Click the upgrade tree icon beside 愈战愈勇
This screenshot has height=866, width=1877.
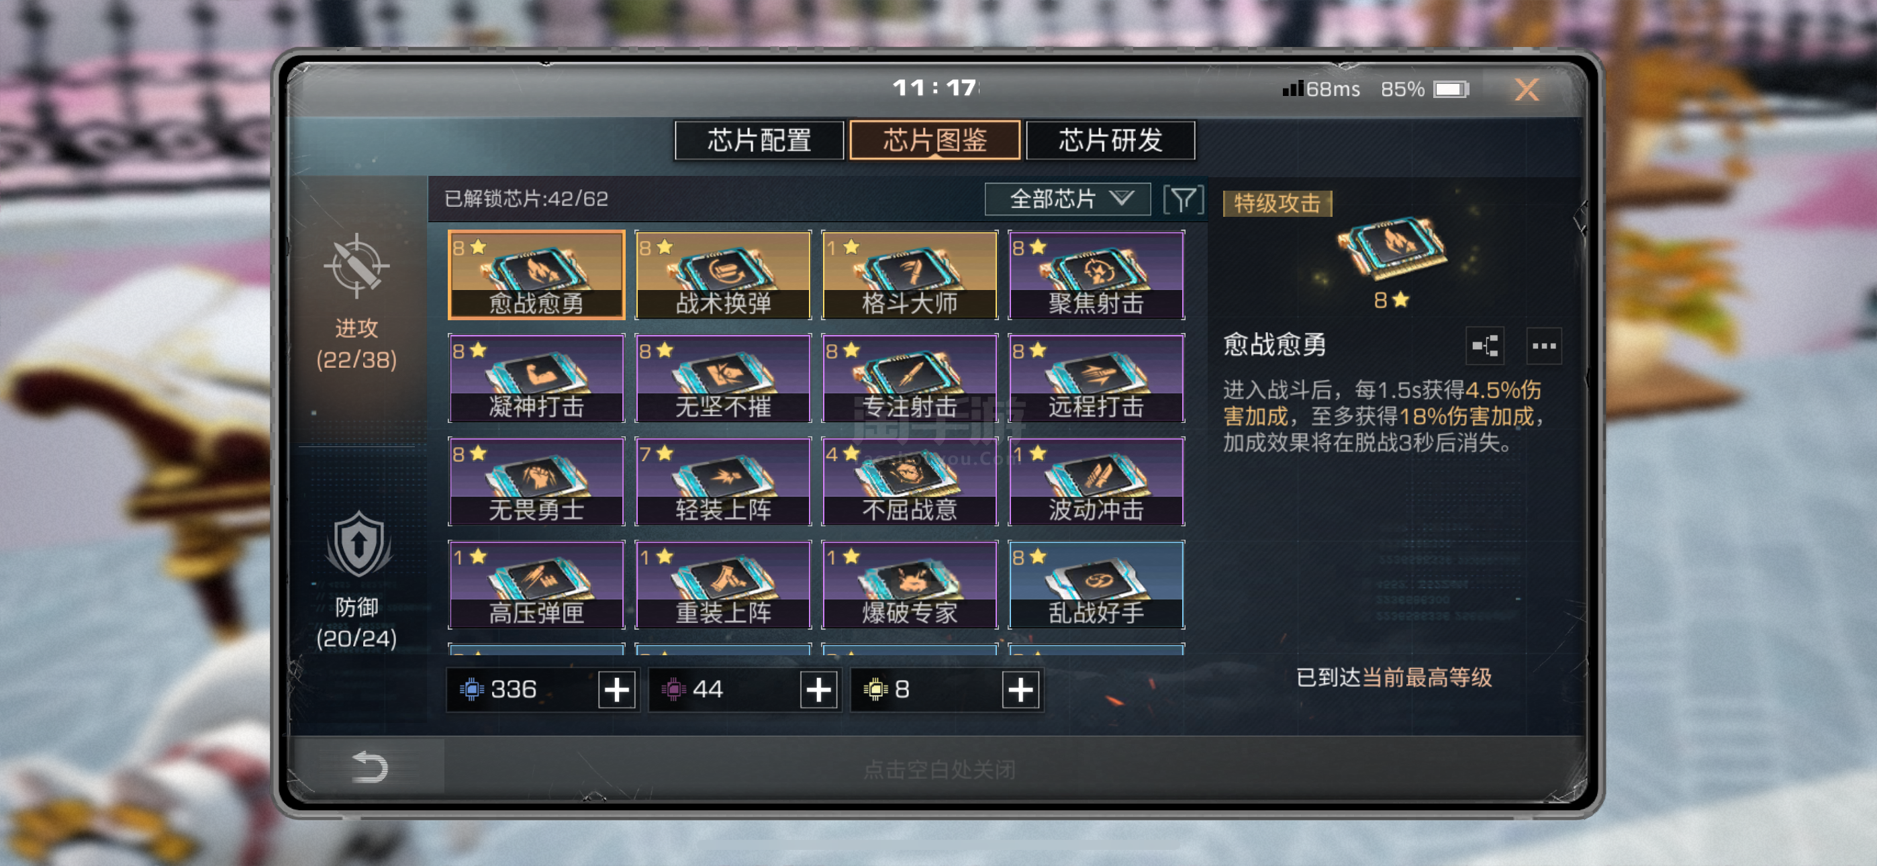click(1485, 346)
